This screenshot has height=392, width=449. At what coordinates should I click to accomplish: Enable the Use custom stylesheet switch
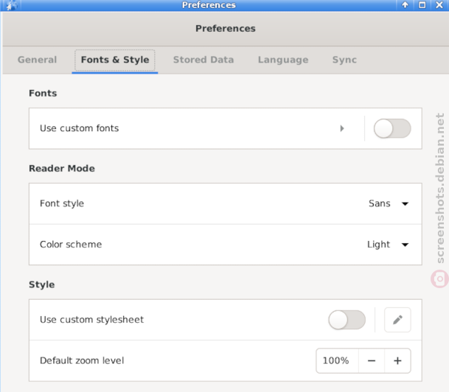click(347, 320)
